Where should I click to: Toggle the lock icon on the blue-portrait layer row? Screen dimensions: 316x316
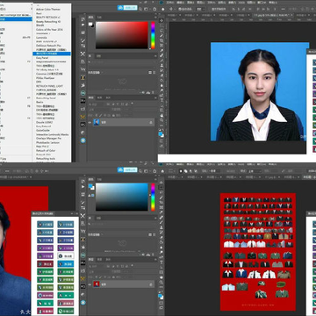coord(151,122)
